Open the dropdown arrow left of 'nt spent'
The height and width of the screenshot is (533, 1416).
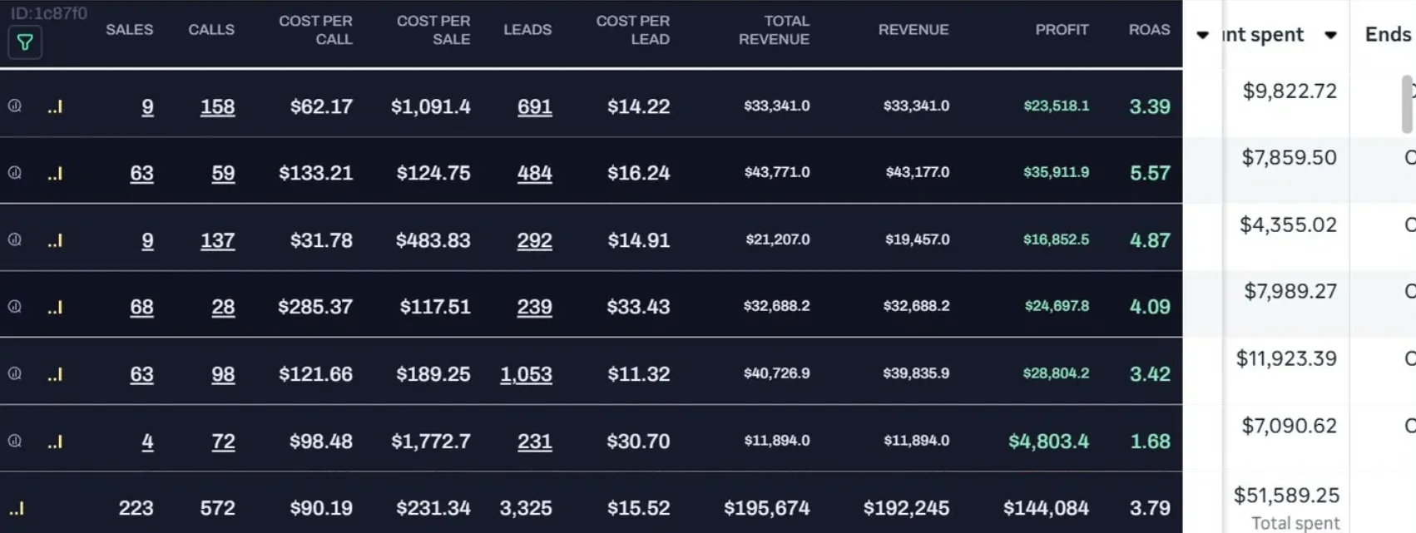pyautogui.click(x=1202, y=35)
